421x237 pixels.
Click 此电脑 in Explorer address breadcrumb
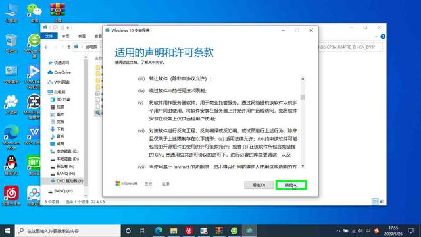(91, 47)
